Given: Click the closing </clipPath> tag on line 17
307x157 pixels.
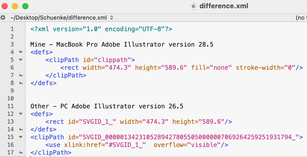Looking at the screenshot, I should pos(51,153).
